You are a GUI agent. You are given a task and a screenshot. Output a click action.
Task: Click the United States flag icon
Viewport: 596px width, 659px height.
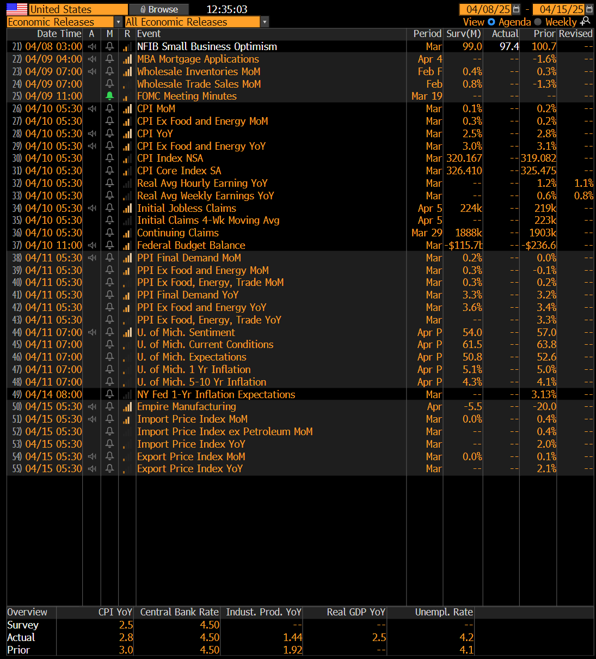(17, 9)
